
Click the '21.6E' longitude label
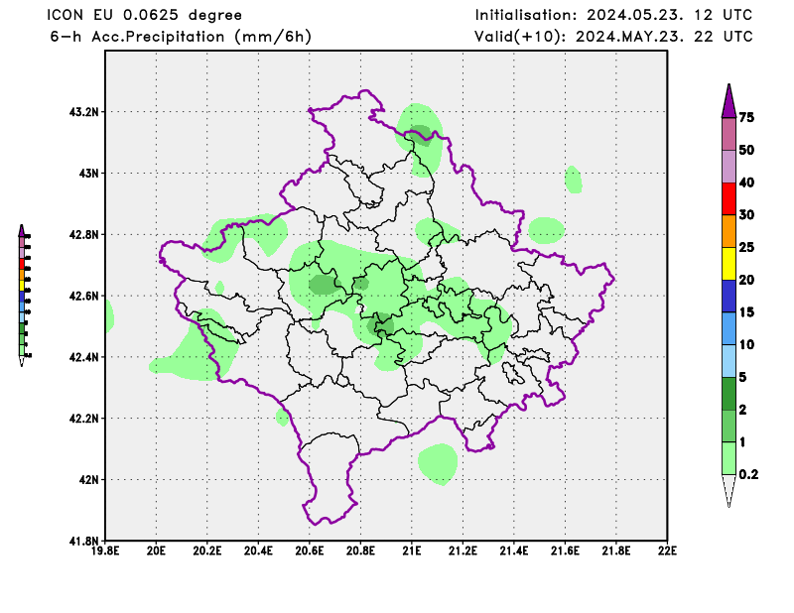[565, 551]
